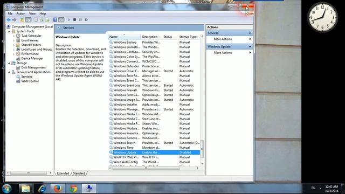The width and height of the screenshot is (345, 194).
Task: Sort by the Description column header
Action: point(151,37)
